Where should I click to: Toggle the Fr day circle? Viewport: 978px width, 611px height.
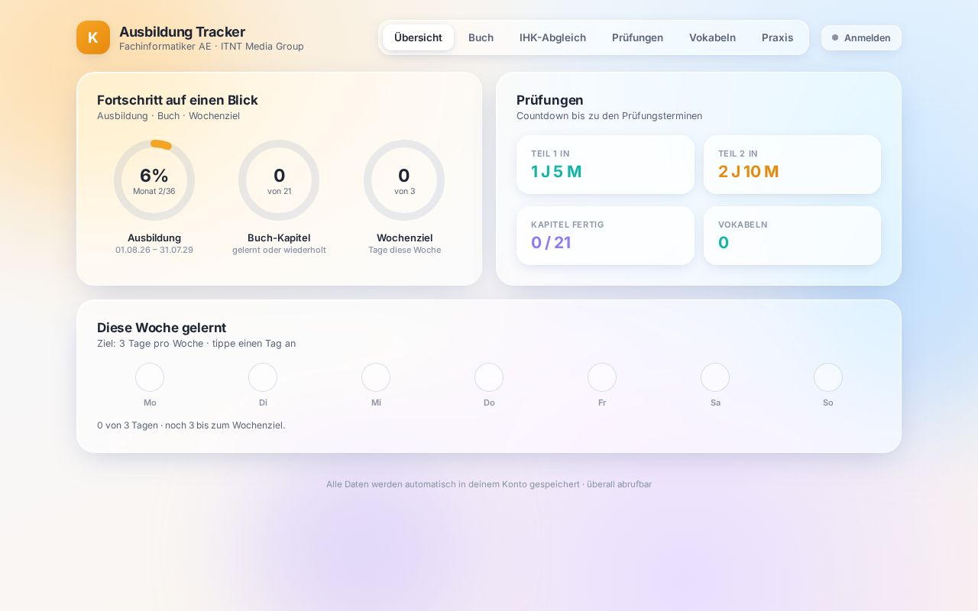[x=602, y=377]
